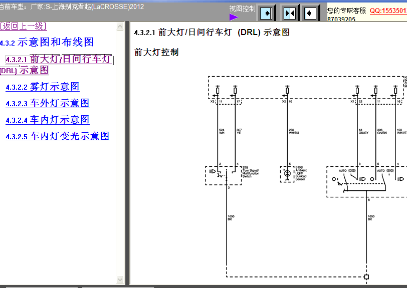Viewport: 407px width, 288px height.
Task: Click the B10B Ambient Light Sunload Sensor label
Action: click(x=301, y=173)
